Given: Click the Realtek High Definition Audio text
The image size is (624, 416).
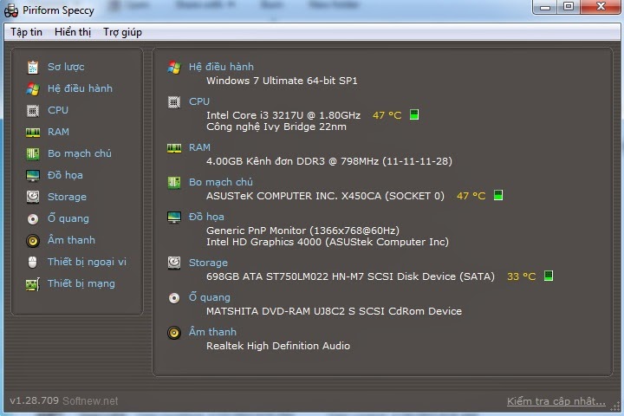Looking at the screenshot, I should pyautogui.click(x=278, y=346).
